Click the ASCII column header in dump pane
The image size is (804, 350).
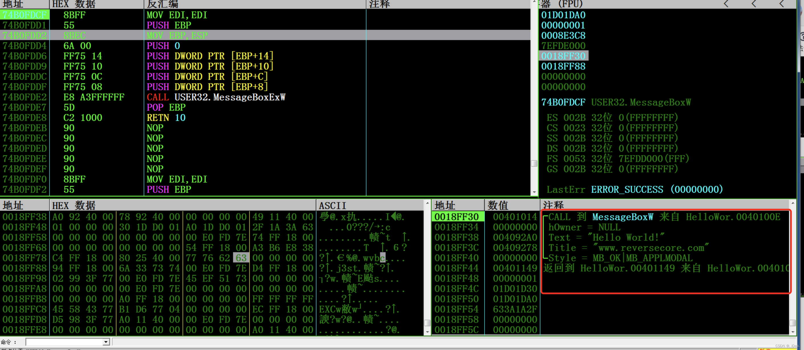coord(370,205)
